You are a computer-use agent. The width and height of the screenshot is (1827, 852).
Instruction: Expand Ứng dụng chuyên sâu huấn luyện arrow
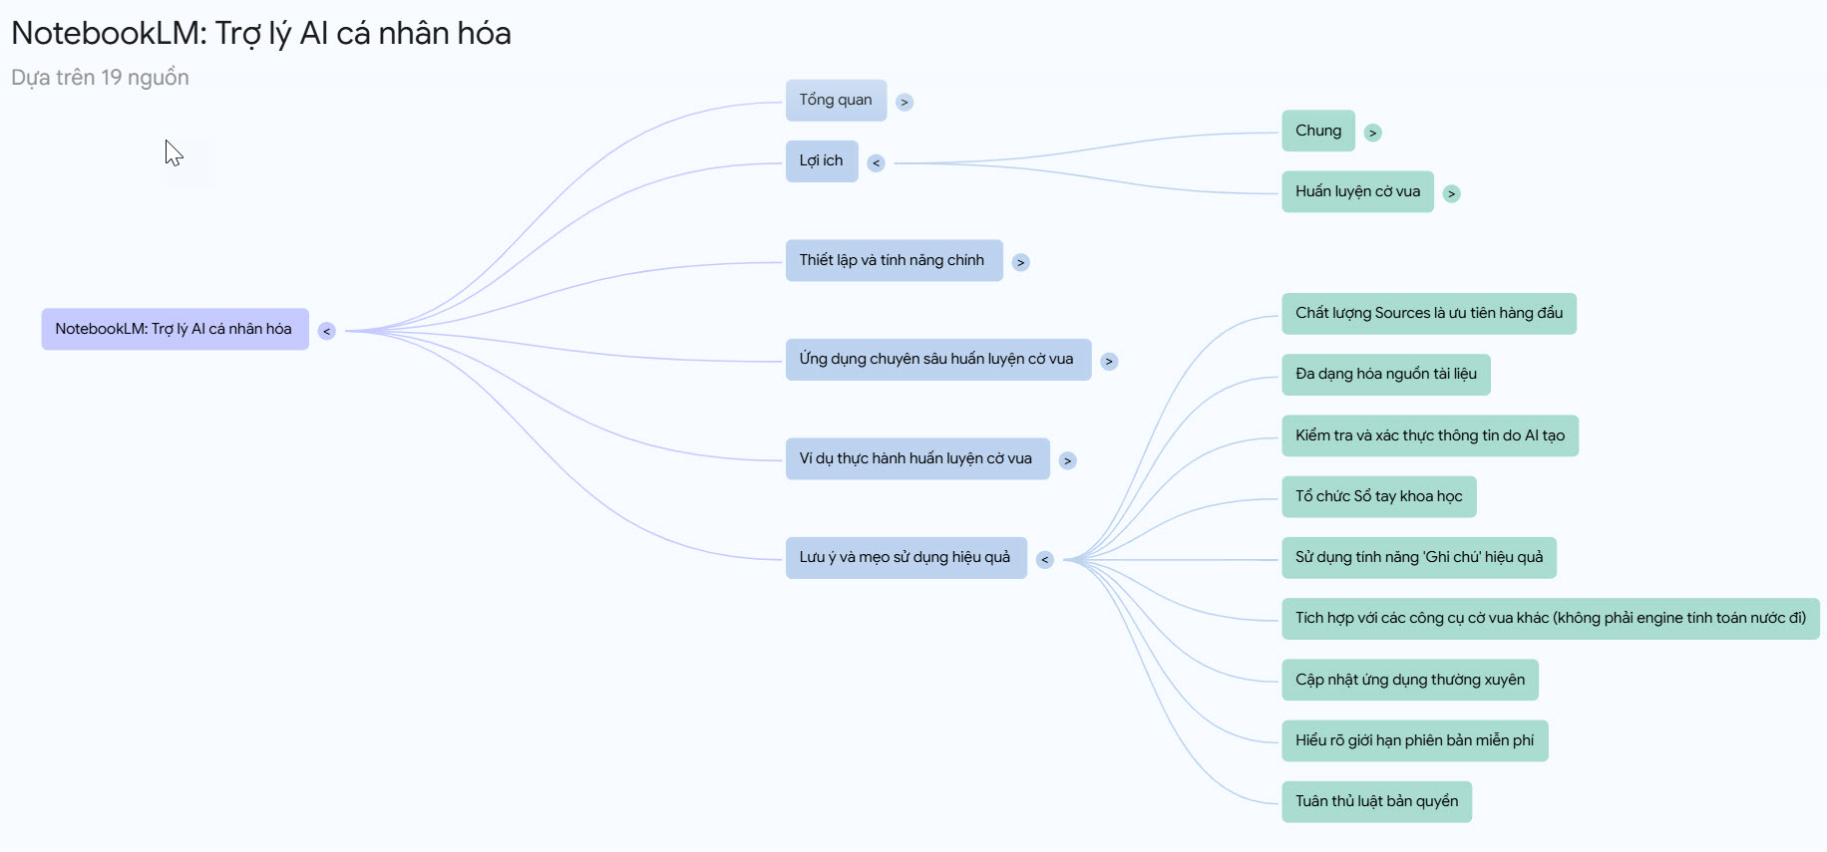point(1109,361)
